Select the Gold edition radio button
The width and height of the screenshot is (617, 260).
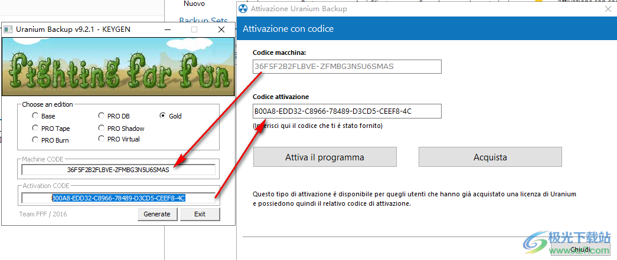click(163, 116)
